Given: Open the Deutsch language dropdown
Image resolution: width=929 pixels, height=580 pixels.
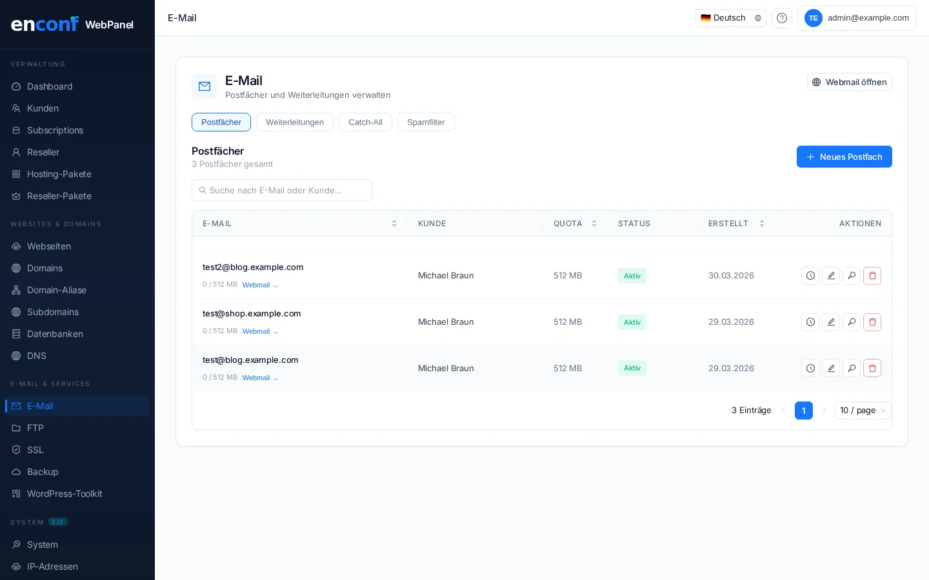Looking at the screenshot, I should [x=730, y=18].
